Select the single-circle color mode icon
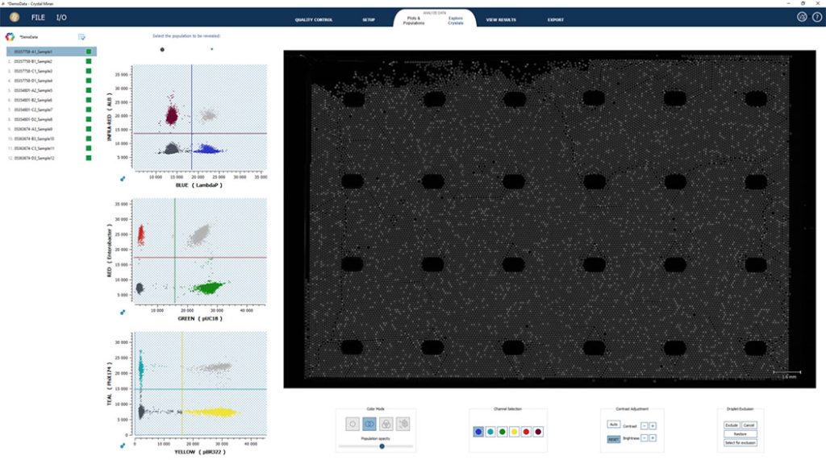This screenshot has height=464, width=826. point(352,423)
